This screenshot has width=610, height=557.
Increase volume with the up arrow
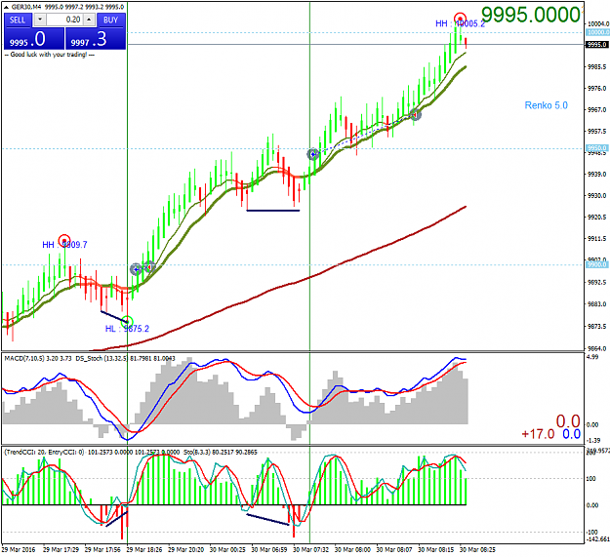click(x=89, y=20)
